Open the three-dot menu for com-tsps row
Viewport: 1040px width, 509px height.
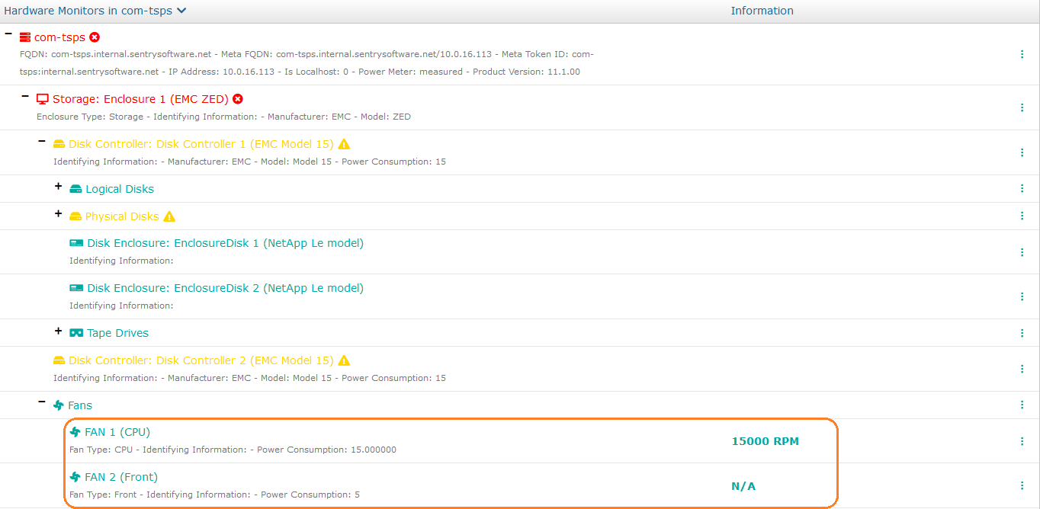pyautogui.click(x=1022, y=54)
